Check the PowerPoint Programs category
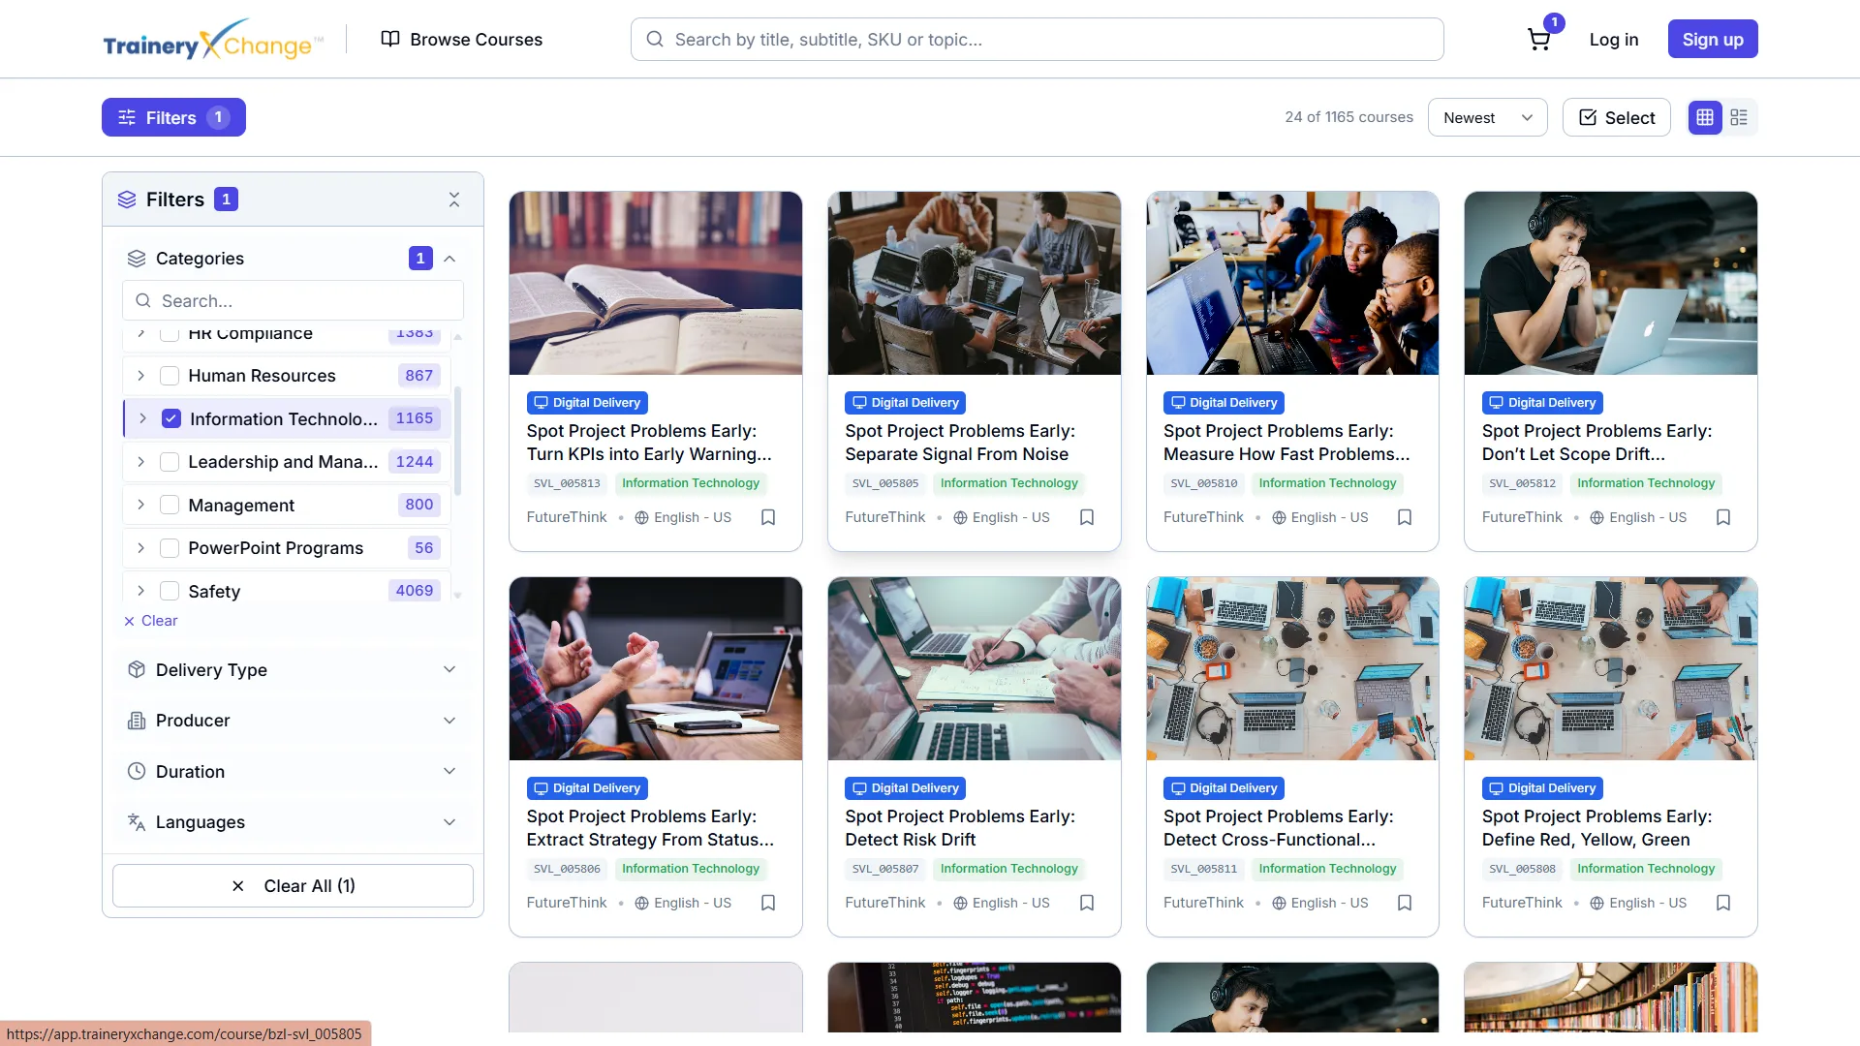 point(170,548)
